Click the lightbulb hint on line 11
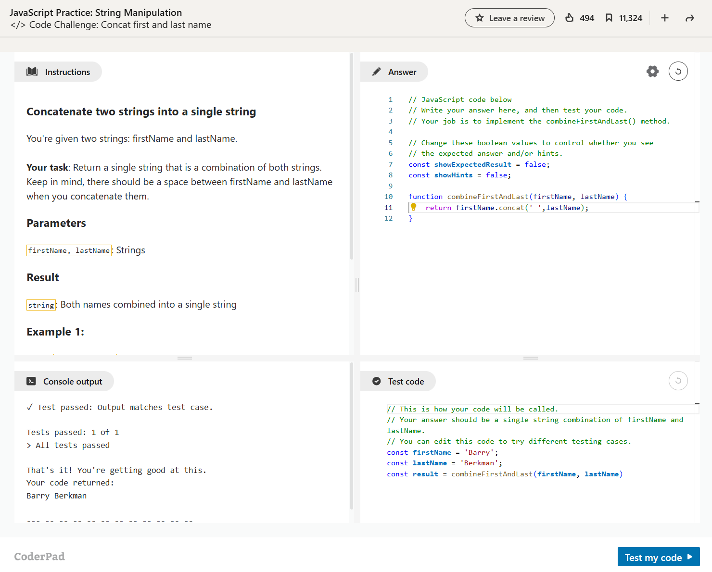 coord(413,207)
